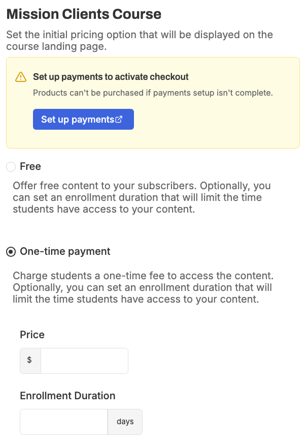The height and width of the screenshot is (445, 308).
Task: Focus the Enrollment Duration input field
Action: coord(63,422)
